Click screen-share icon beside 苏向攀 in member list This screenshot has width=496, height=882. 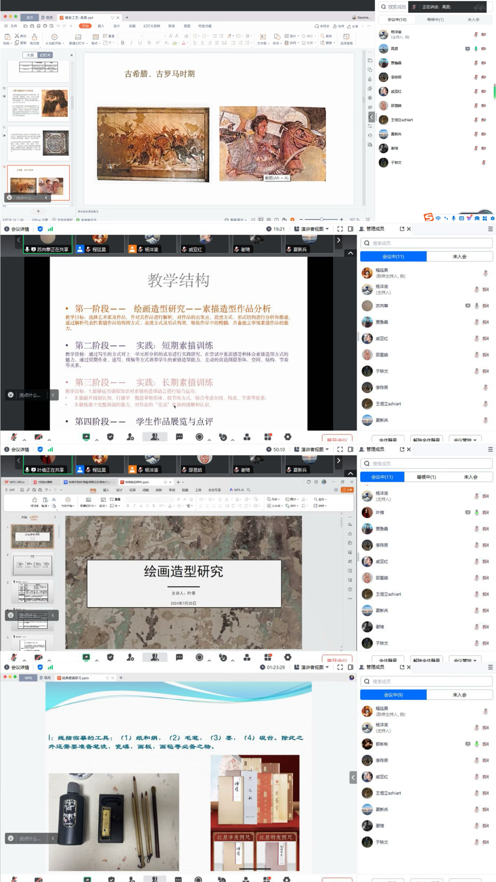pos(468,306)
